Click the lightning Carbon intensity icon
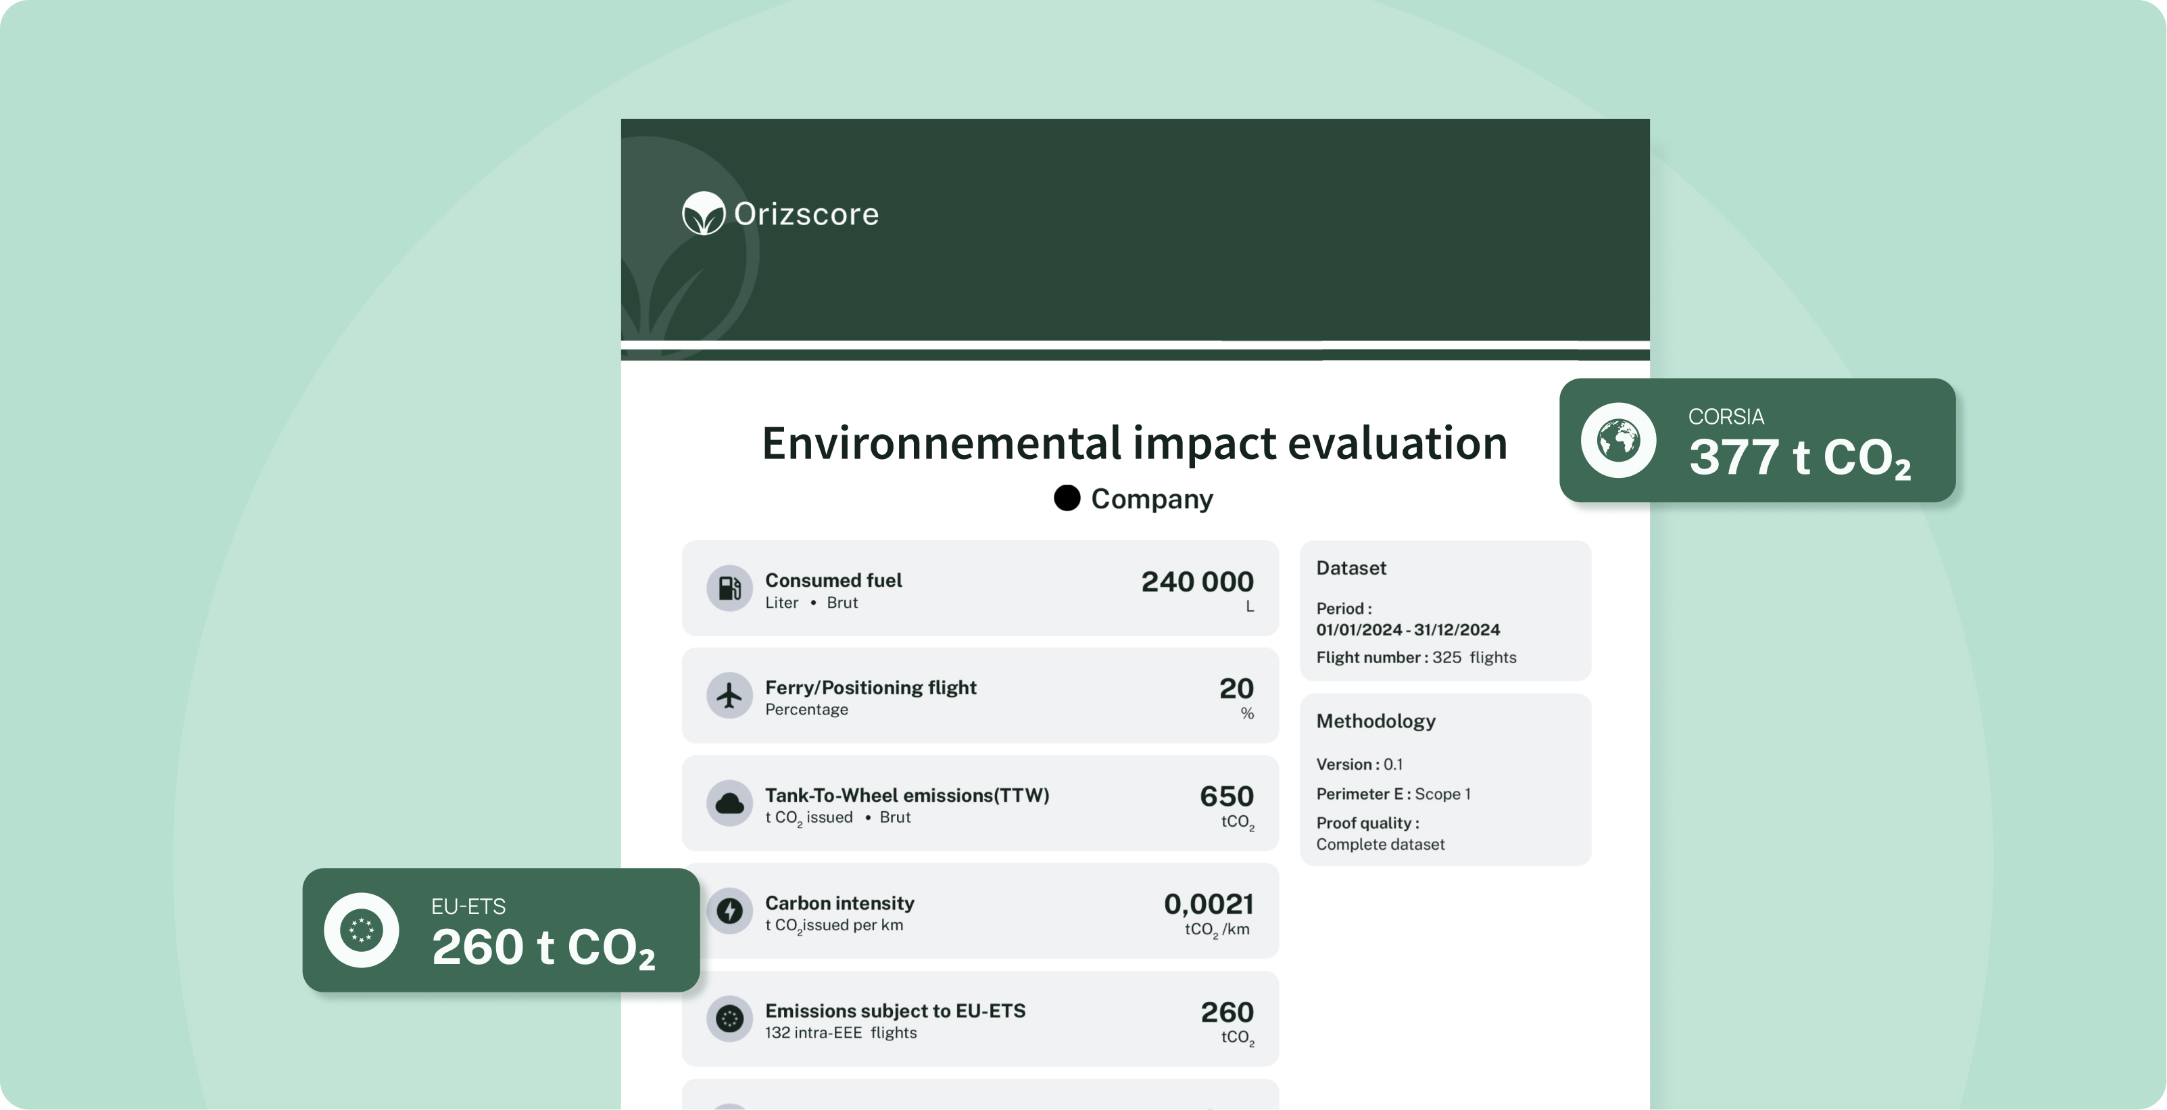The image size is (2167, 1110). tap(729, 911)
